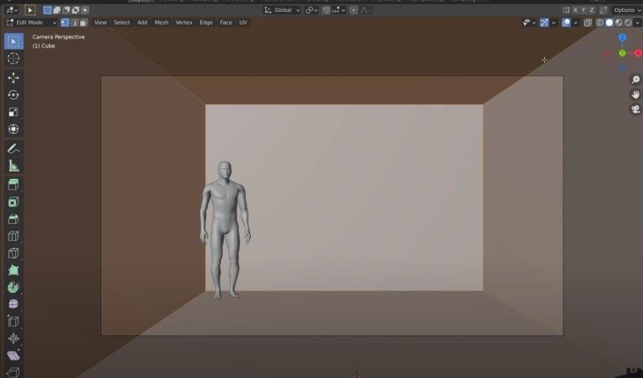The width and height of the screenshot is (643, 378).
Task: Toggle X mirror axis
Action: (x=575, y=10)
